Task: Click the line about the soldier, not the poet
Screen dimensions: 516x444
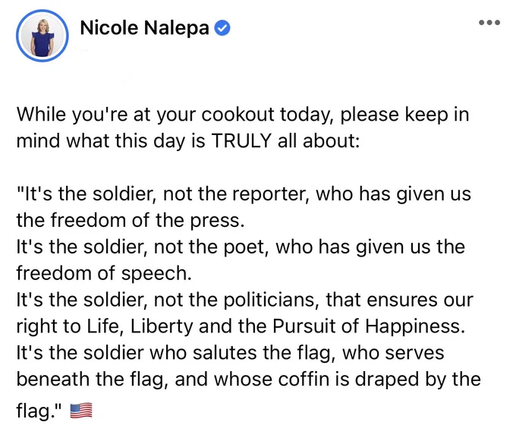Action: coord(241,247)
